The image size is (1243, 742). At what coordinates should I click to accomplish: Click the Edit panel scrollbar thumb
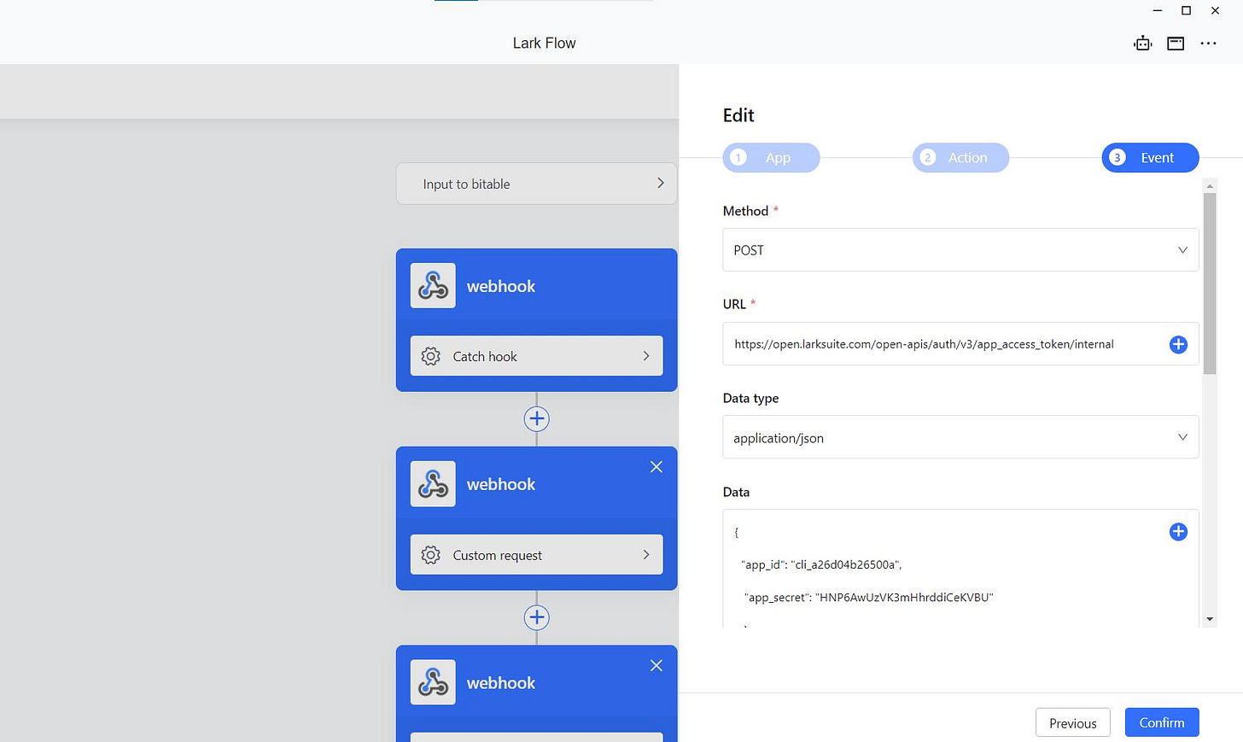(1210, 283)
